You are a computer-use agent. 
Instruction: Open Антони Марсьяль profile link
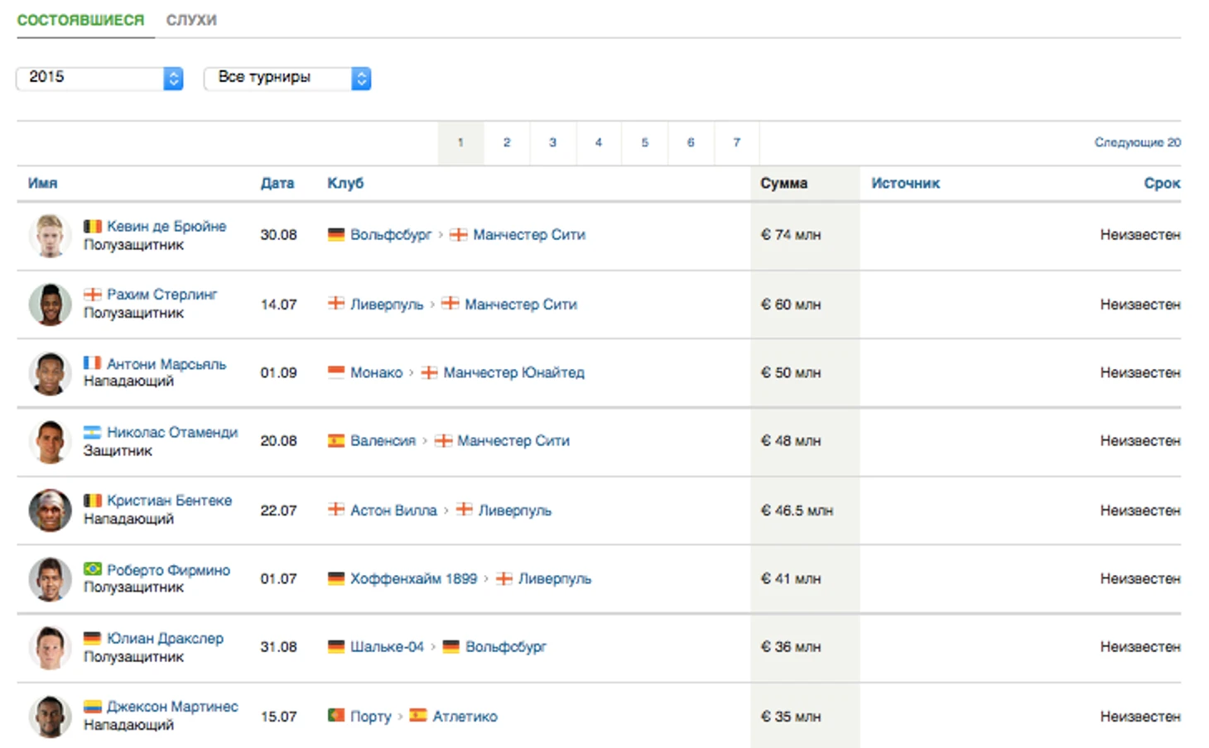point(166,364)
